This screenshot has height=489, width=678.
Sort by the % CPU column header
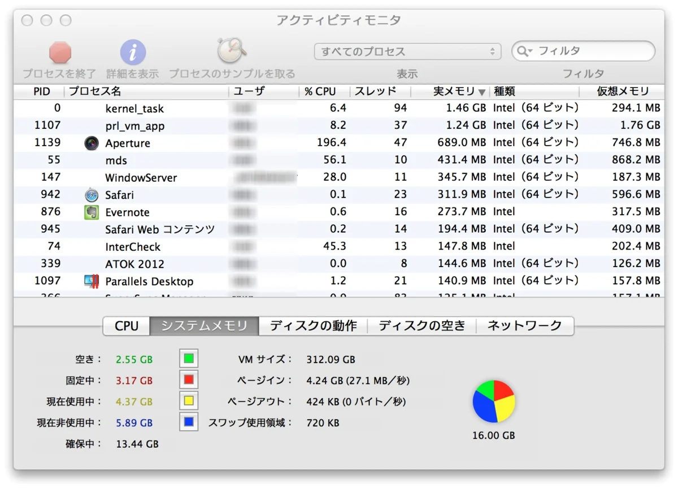(x=324, y=91)
